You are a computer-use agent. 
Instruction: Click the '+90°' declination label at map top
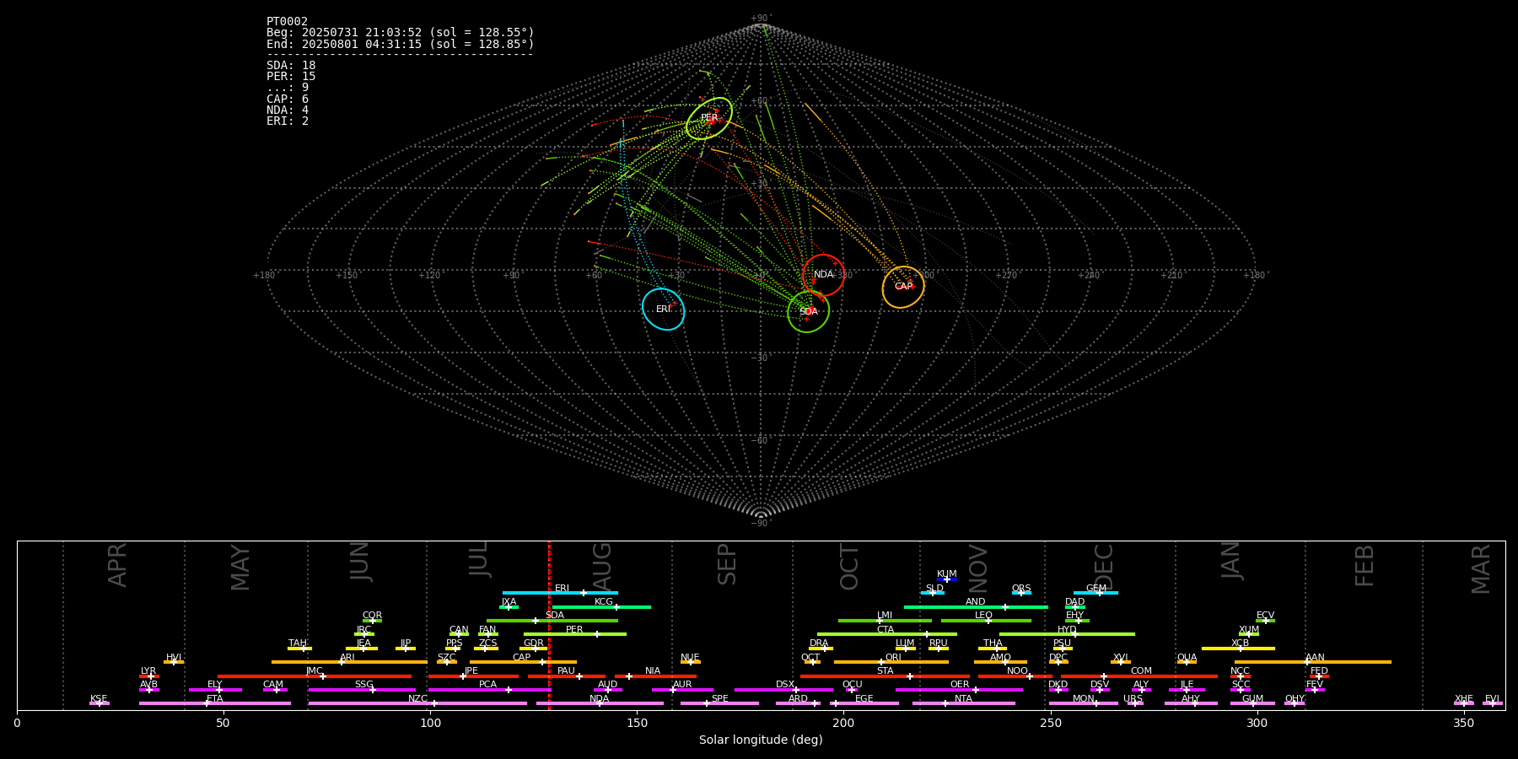[761, 19]
